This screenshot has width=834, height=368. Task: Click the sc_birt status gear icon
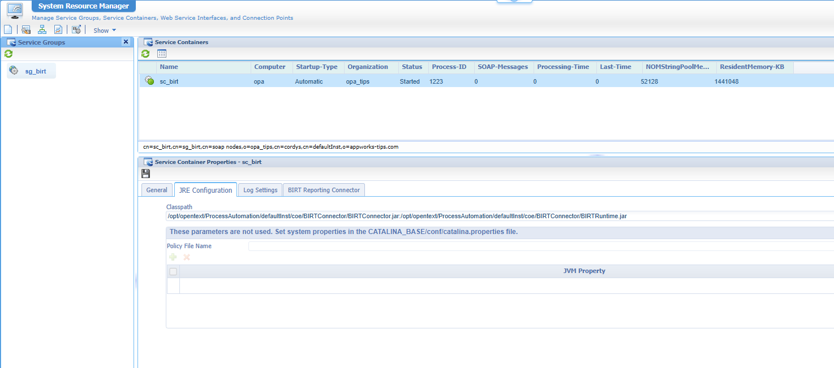pos(149,81)
